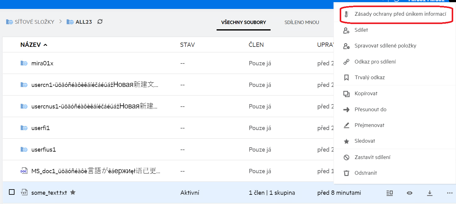Click the download icon for some_text.txt
Screen dimensions: 456x204
(429, 193)
